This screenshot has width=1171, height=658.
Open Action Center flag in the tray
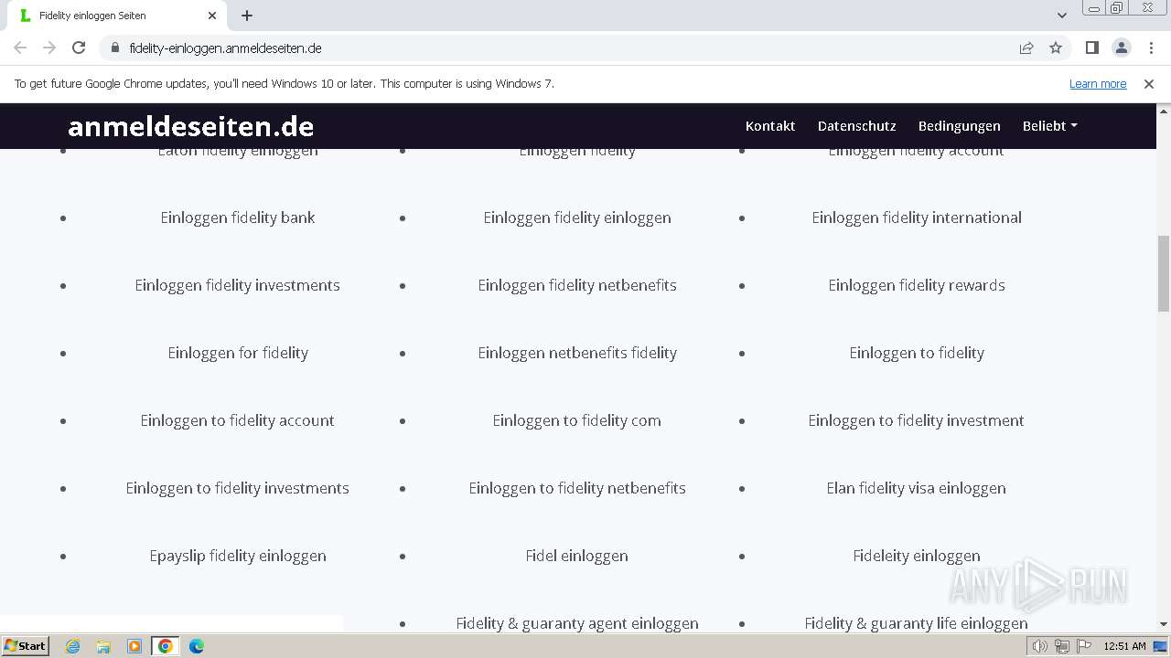point(1084,646)
